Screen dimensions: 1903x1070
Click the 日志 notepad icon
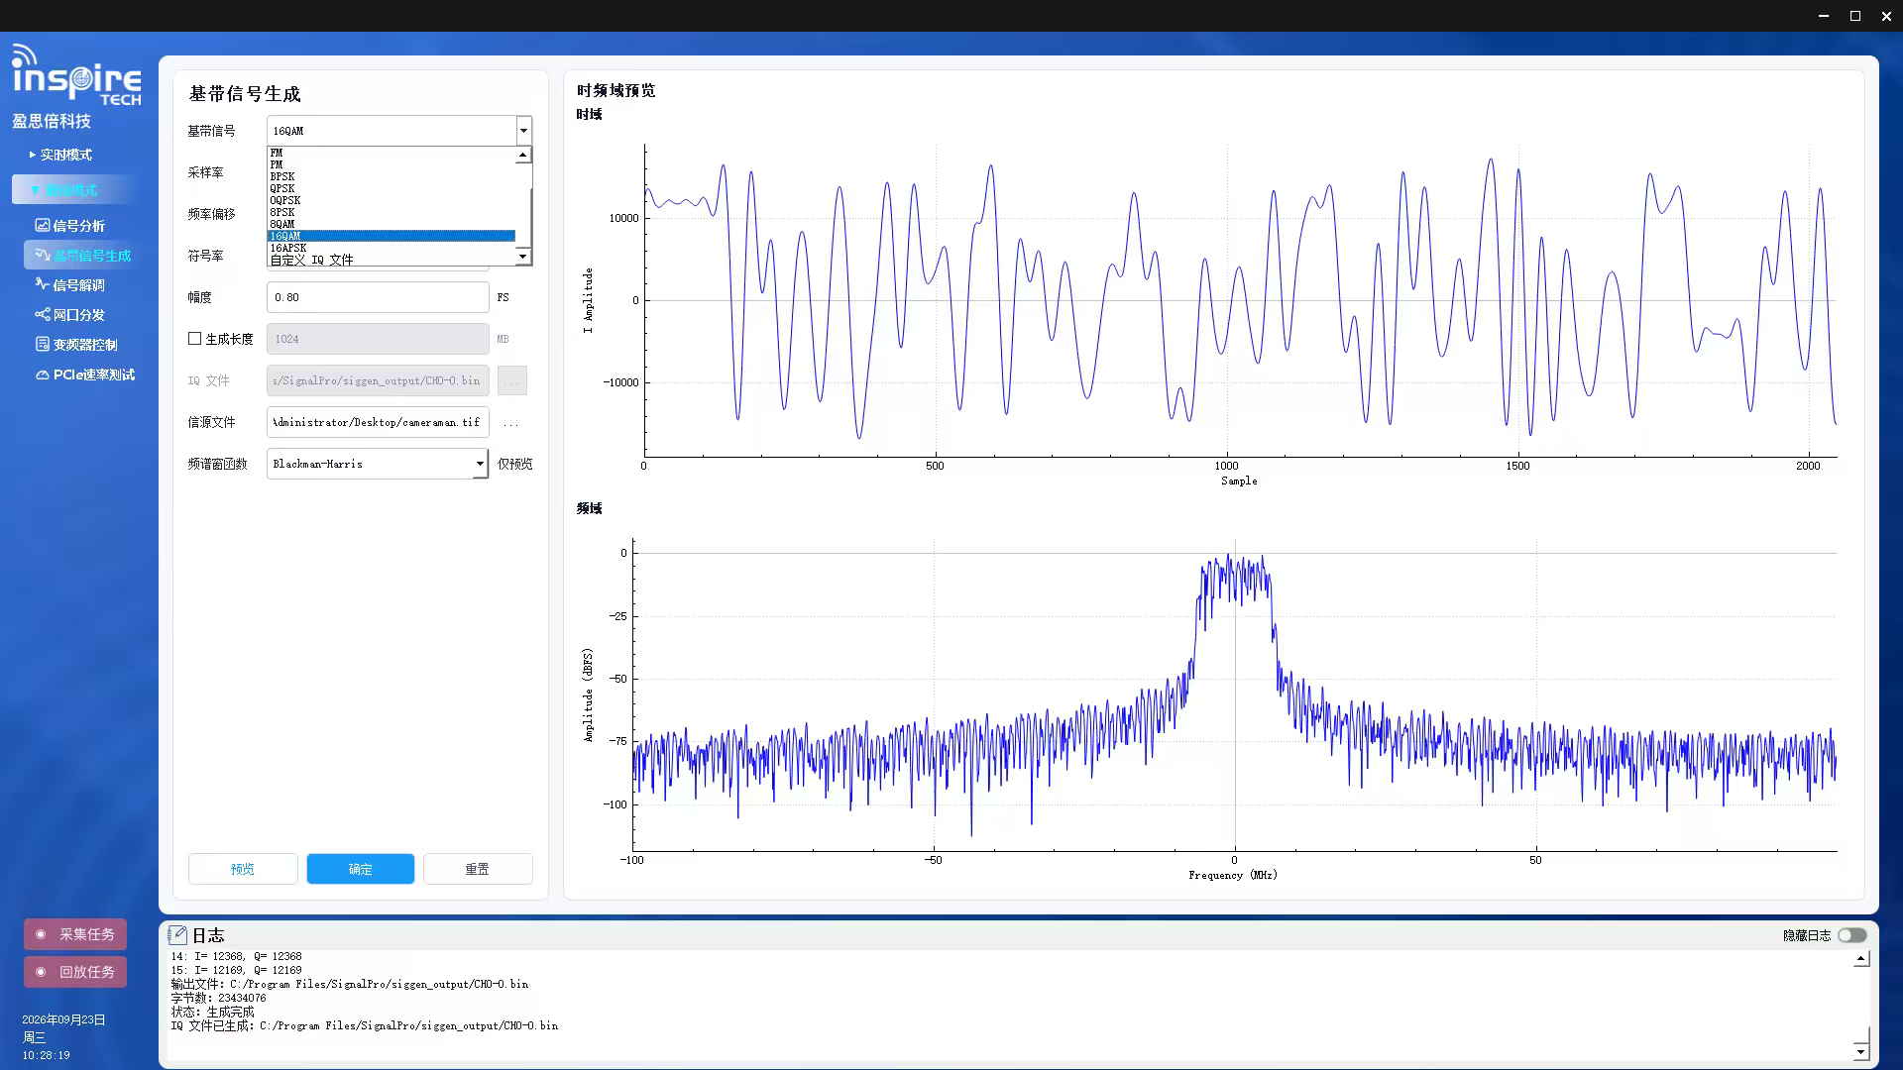point(177,935)
